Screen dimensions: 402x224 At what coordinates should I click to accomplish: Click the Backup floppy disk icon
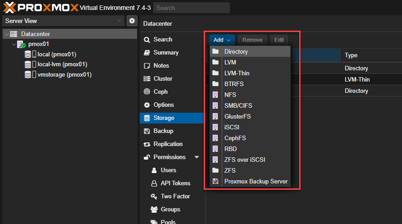146,131
